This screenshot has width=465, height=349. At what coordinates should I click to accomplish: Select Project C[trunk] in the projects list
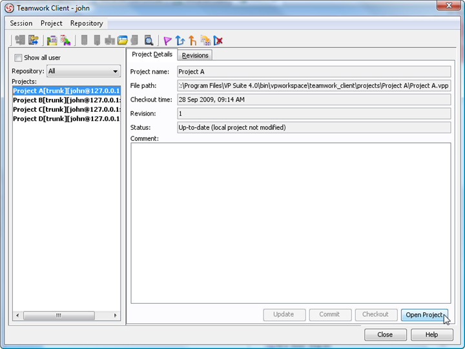point(67,109)
